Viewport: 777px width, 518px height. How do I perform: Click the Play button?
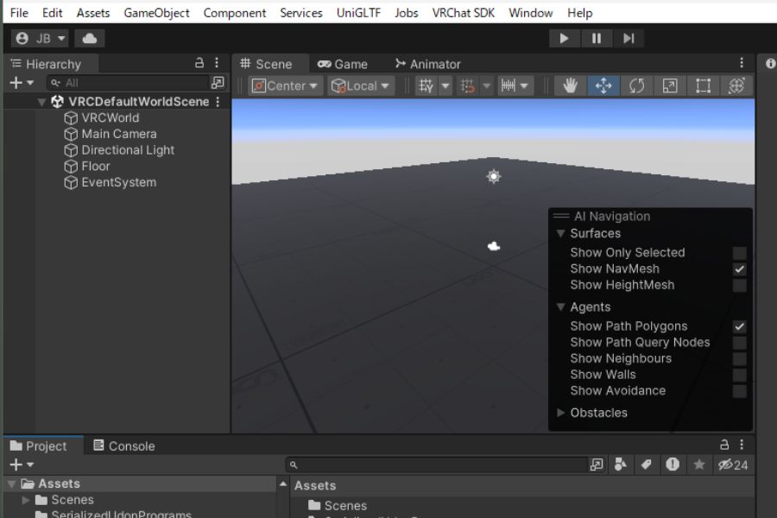(x=564, y=38)
